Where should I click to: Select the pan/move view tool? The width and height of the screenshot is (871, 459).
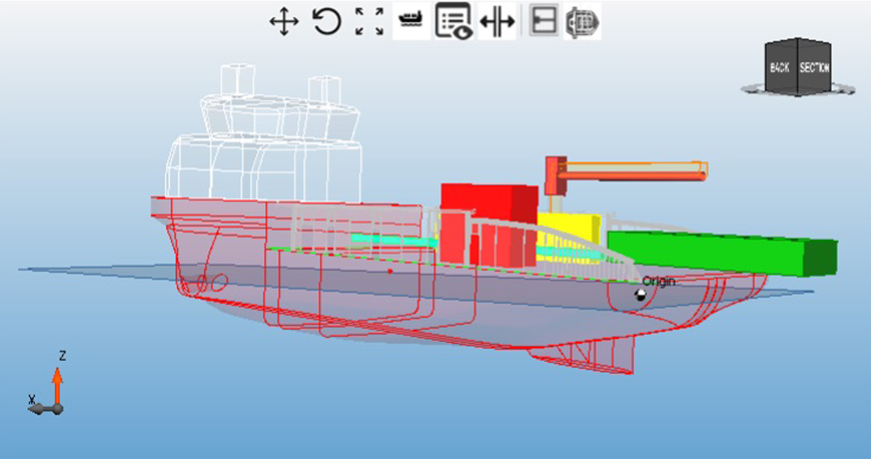pos(284,21)
